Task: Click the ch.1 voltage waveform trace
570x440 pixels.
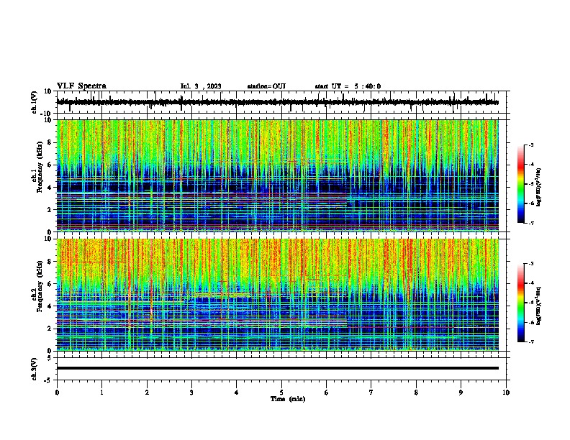Action: [x=277, y=102]
